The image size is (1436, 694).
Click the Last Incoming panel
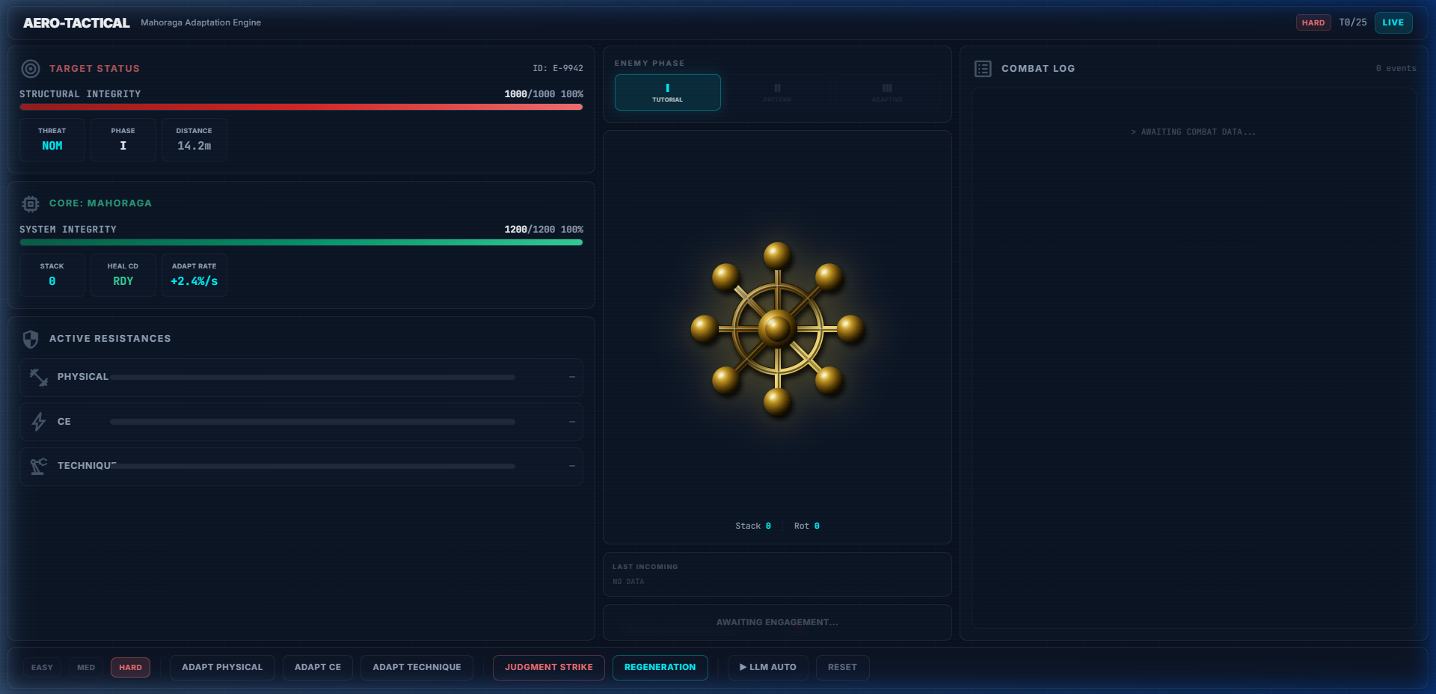point(777,574)
